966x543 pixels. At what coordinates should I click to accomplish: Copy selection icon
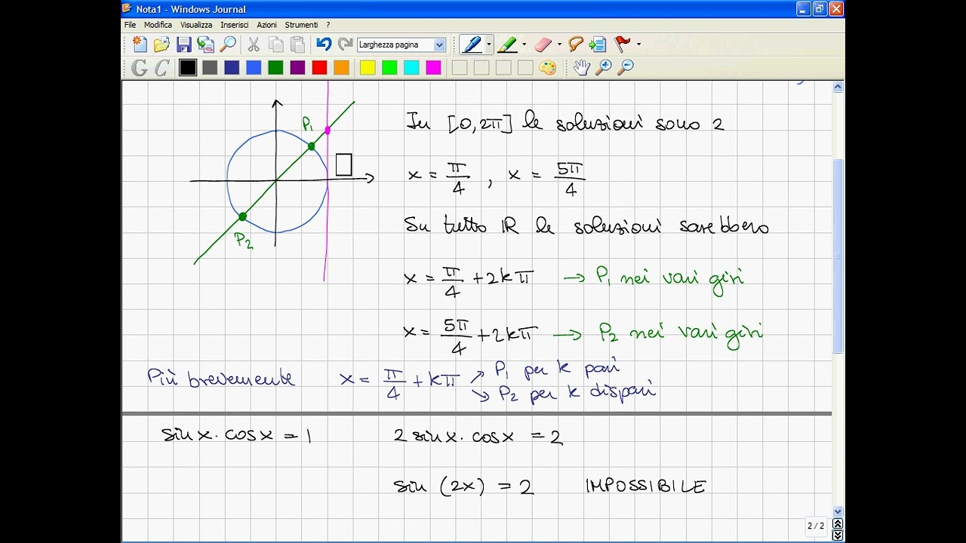pos(275,44)
